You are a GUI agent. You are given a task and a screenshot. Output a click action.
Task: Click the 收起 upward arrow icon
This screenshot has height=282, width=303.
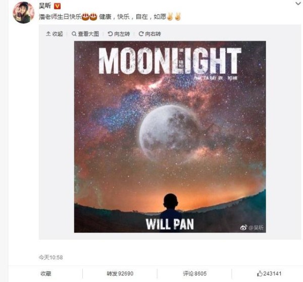tap(48, 34)
